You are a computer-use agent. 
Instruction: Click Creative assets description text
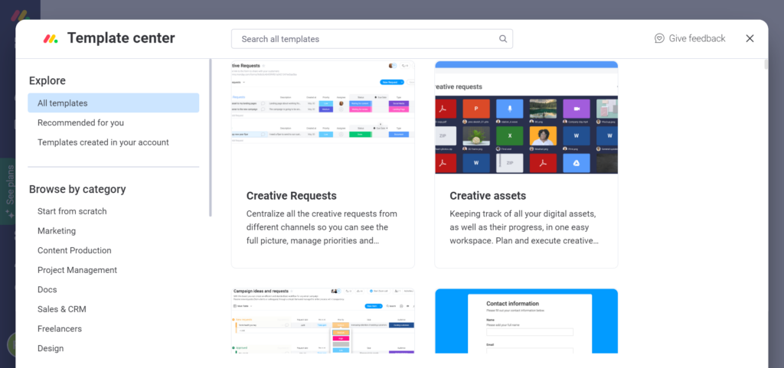(x=524, y=227)
